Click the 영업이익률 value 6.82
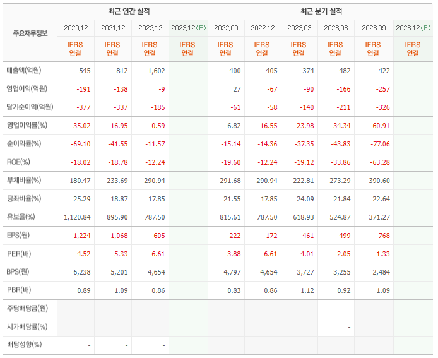Screen dimensions: 438x358 click(x=234, y=126)
